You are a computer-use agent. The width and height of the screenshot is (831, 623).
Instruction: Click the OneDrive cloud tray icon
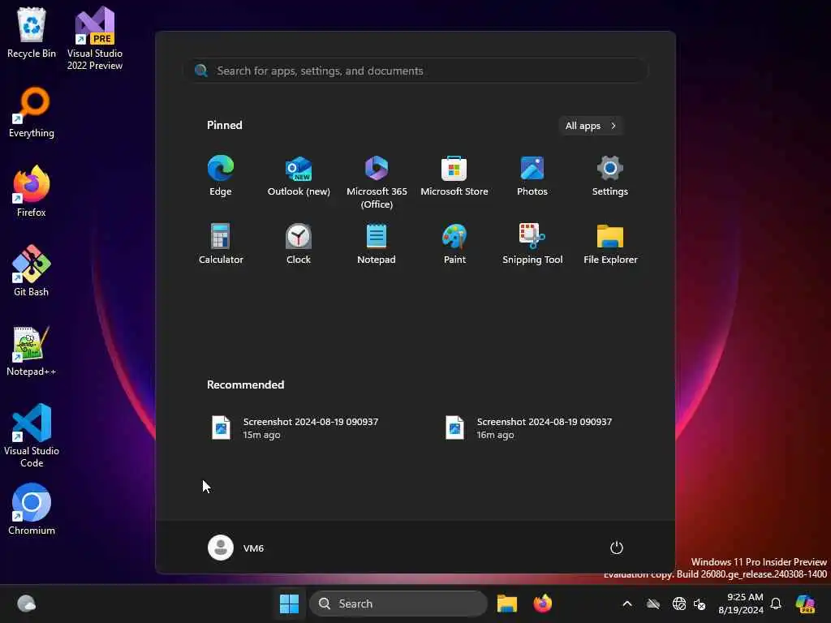coord(653,604)
